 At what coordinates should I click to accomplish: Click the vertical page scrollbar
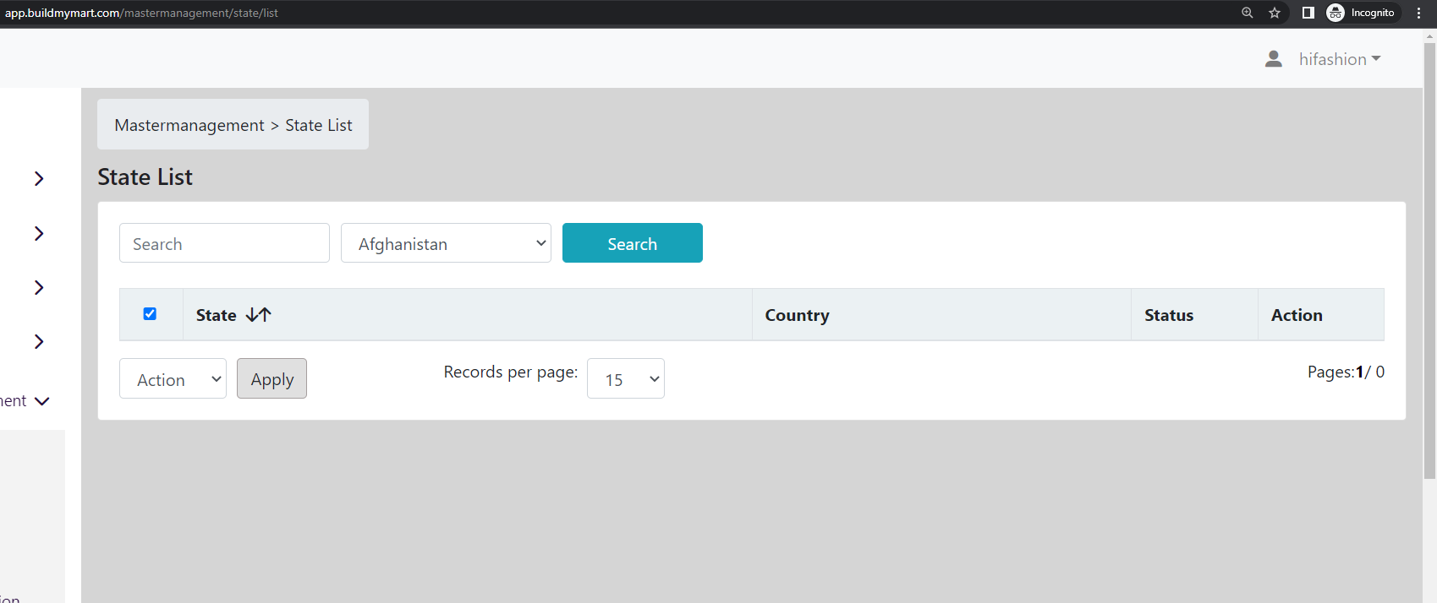tap(1429, 262)
